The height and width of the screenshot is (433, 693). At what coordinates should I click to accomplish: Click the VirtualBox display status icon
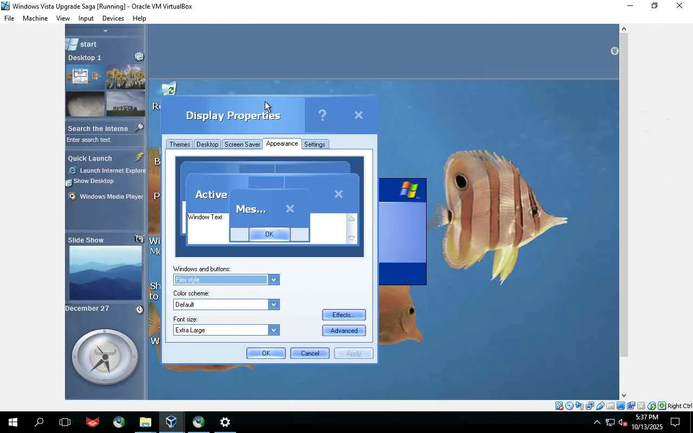coord(621,406)
